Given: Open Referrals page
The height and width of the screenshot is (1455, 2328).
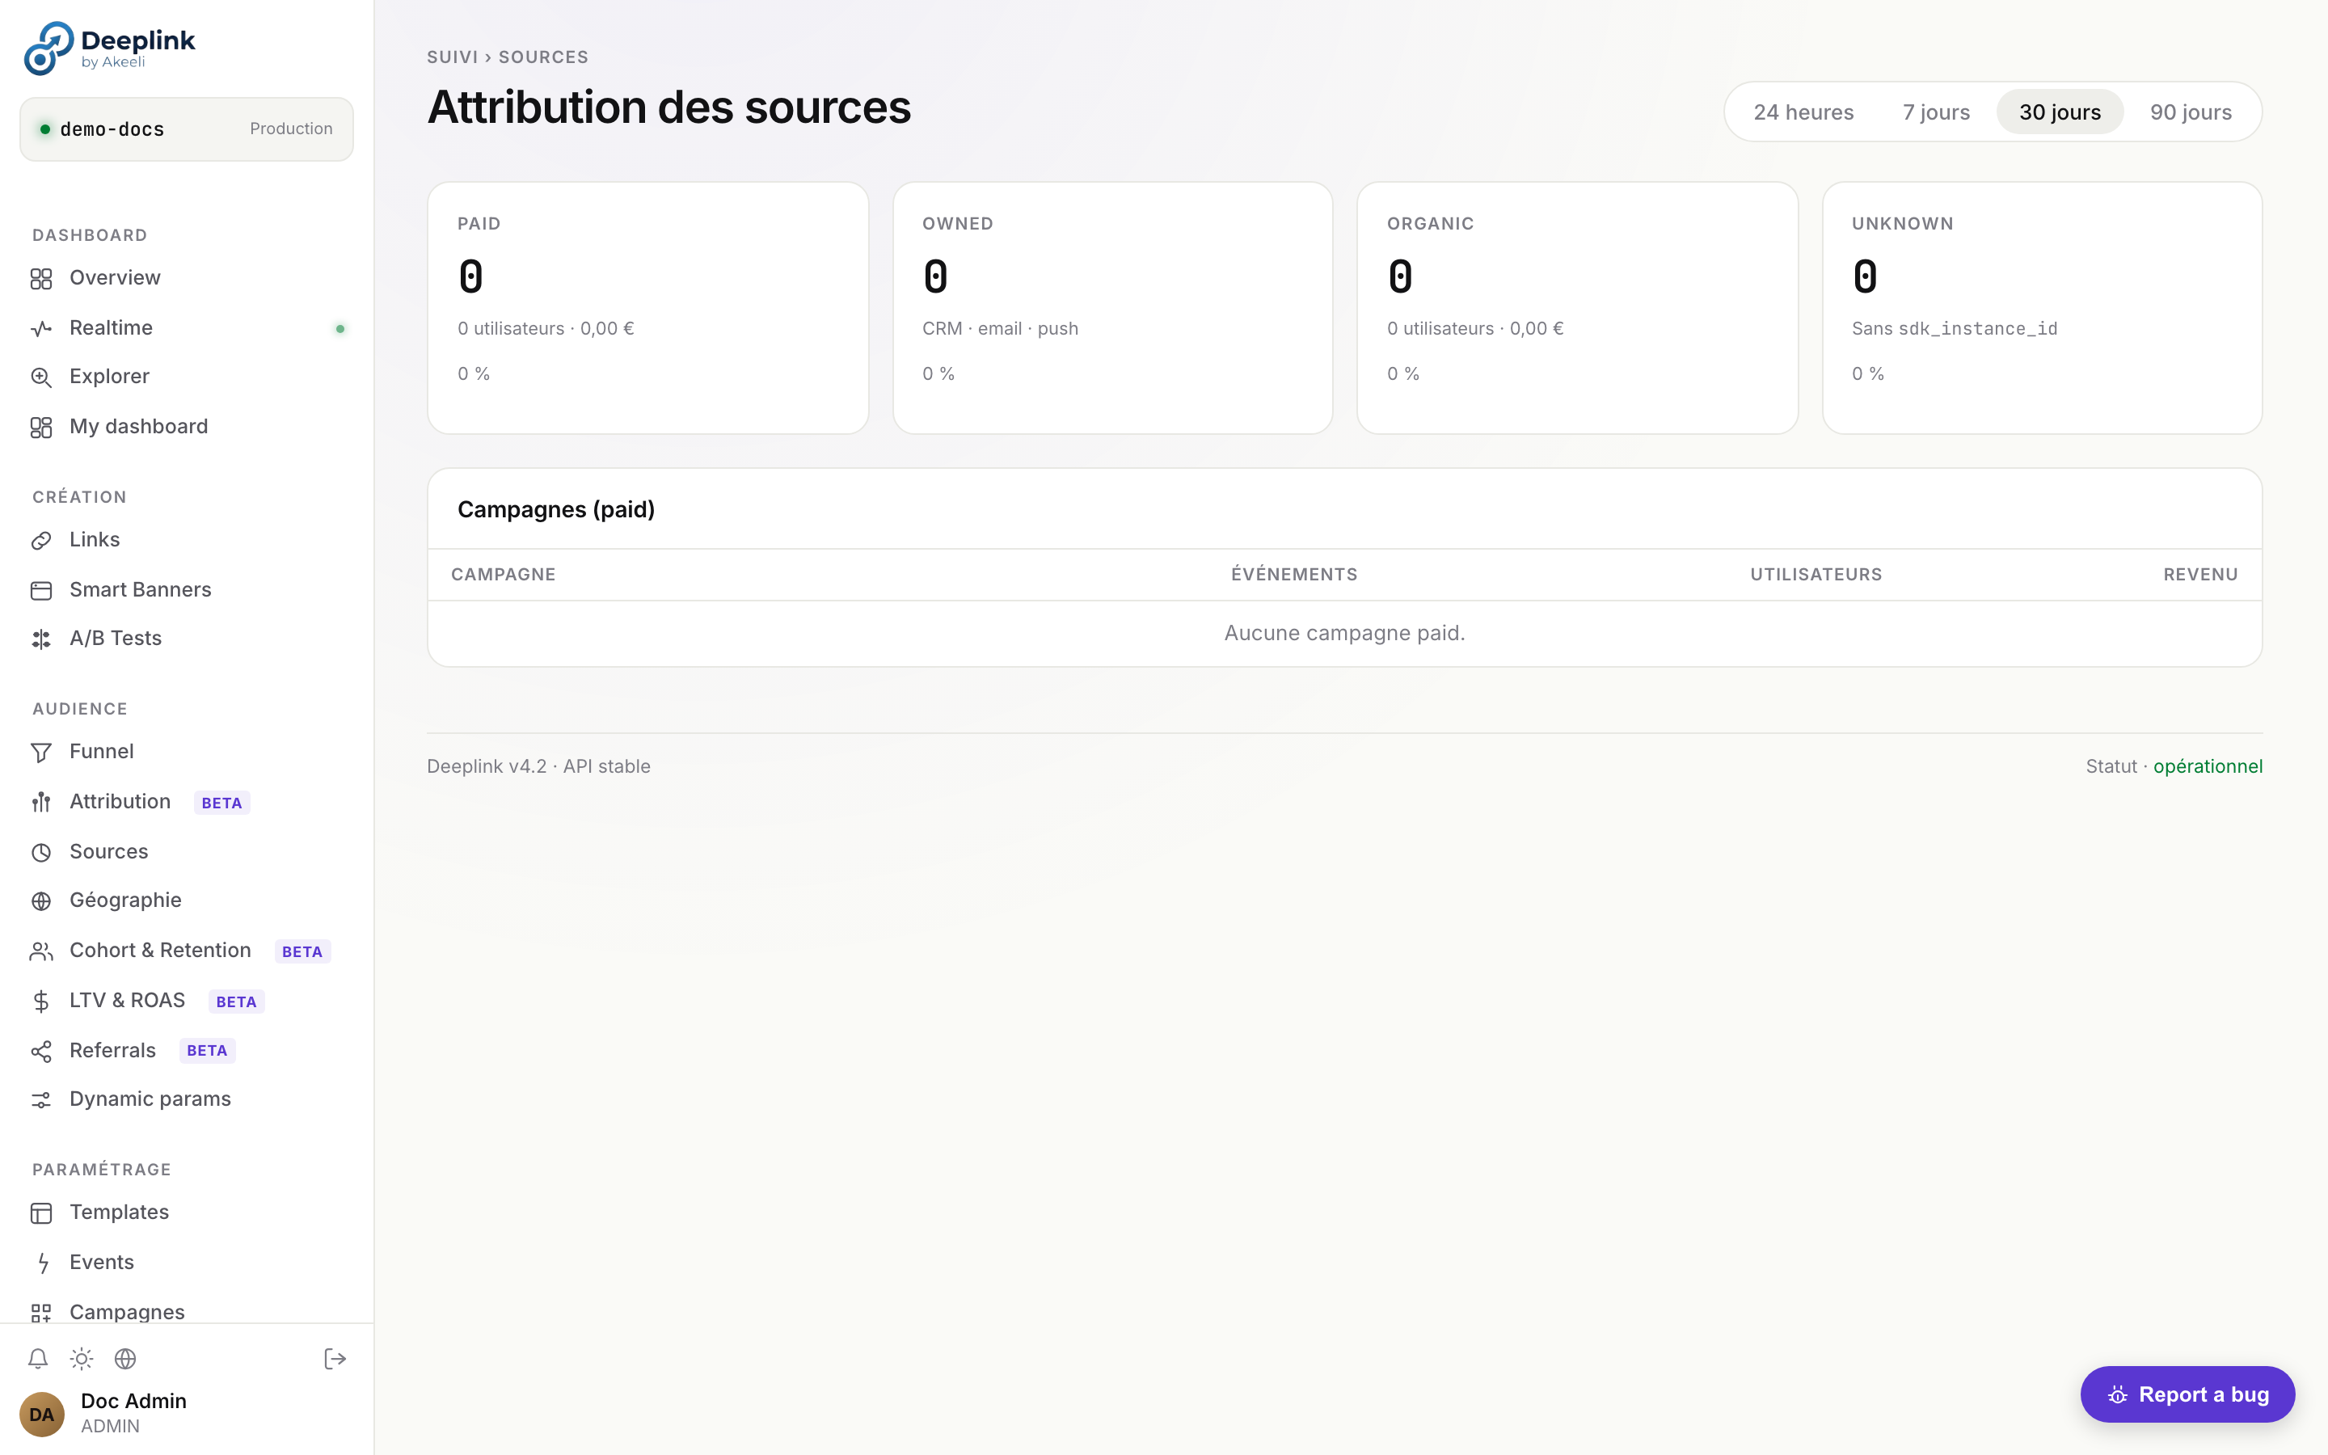Looking at the screenshot, I should point(187,1051).
